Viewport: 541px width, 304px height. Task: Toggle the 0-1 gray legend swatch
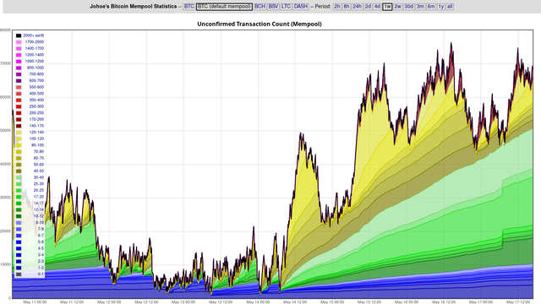coord(19,274)
